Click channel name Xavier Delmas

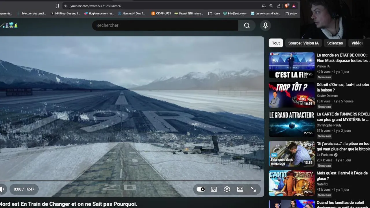coord(327,96)
